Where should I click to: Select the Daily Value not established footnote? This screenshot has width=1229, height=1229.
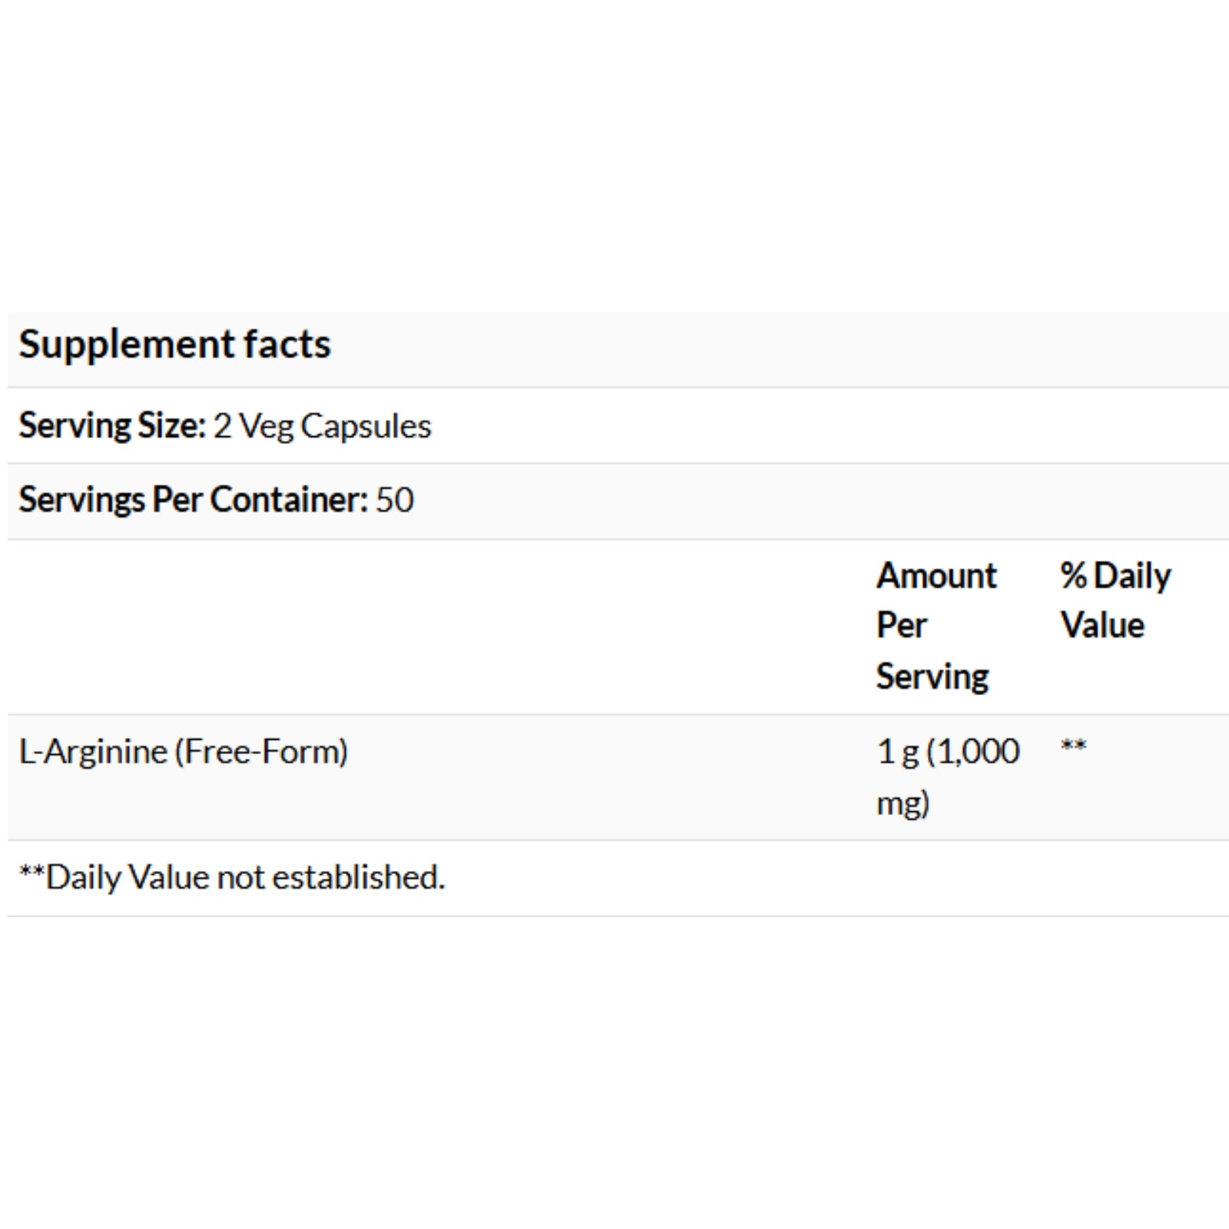pyautogui.click(x=232, y=877)
